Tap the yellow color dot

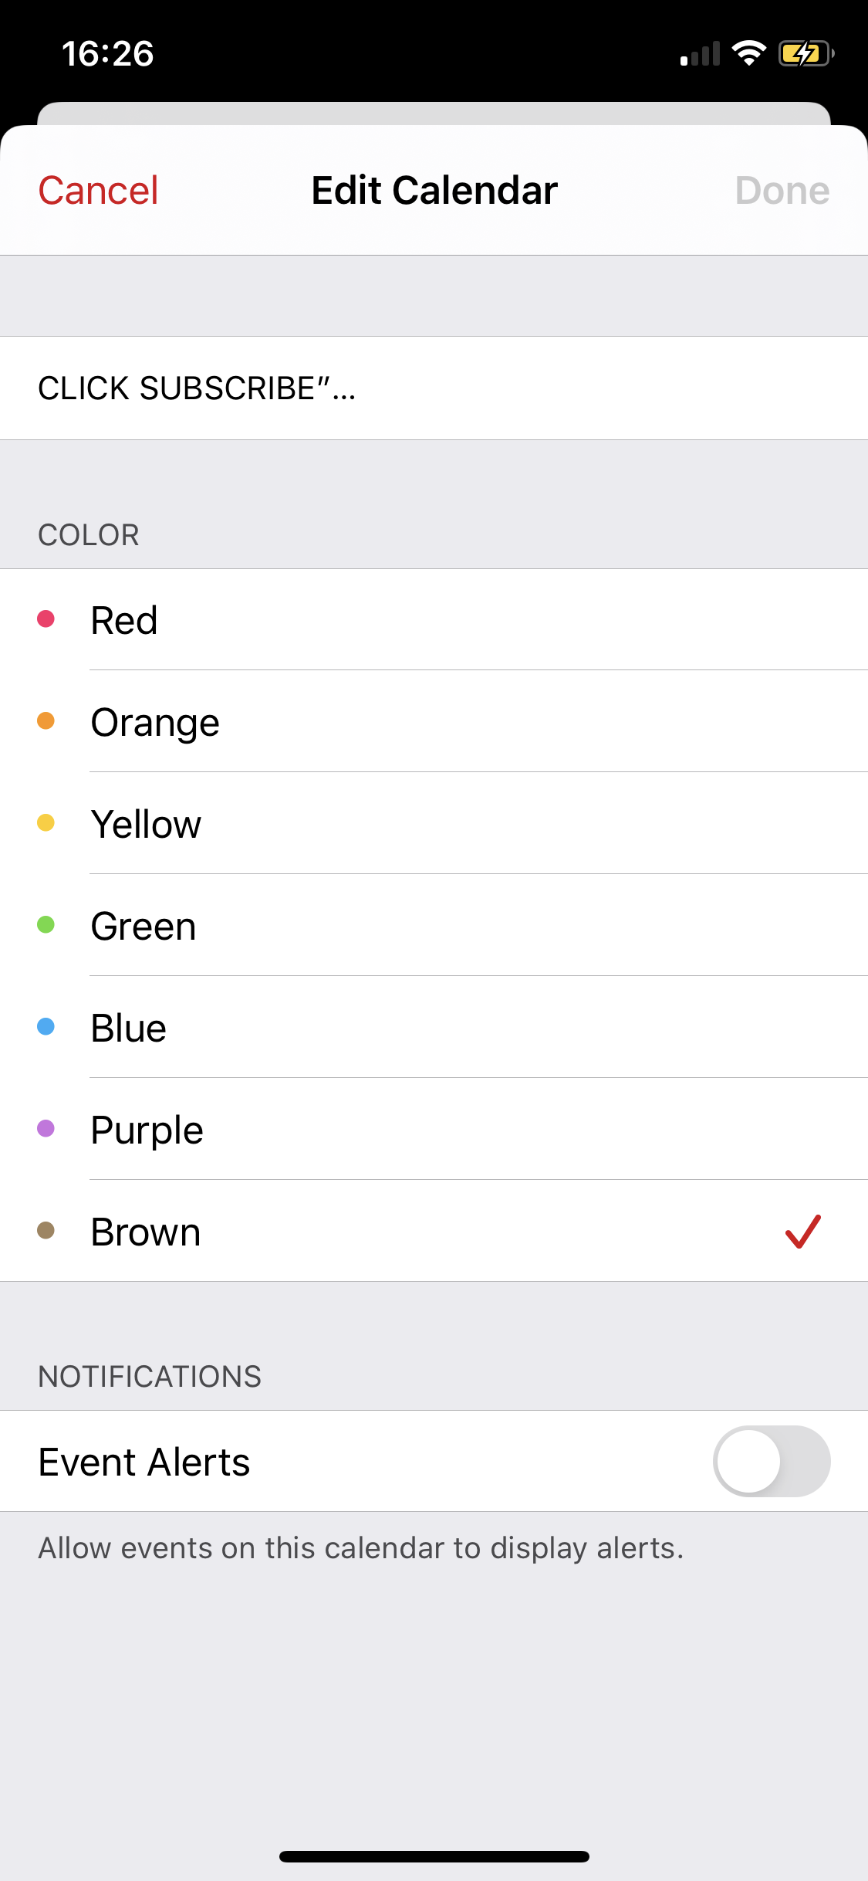pyautogui.click(x=46, y=822)
